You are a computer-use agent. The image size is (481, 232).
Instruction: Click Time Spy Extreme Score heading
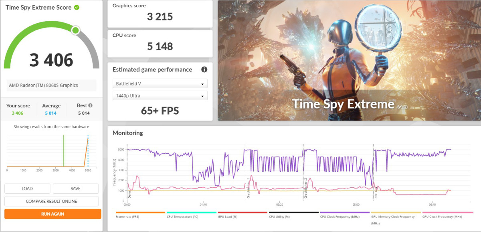pyautogui.click(x=38, y=7)
